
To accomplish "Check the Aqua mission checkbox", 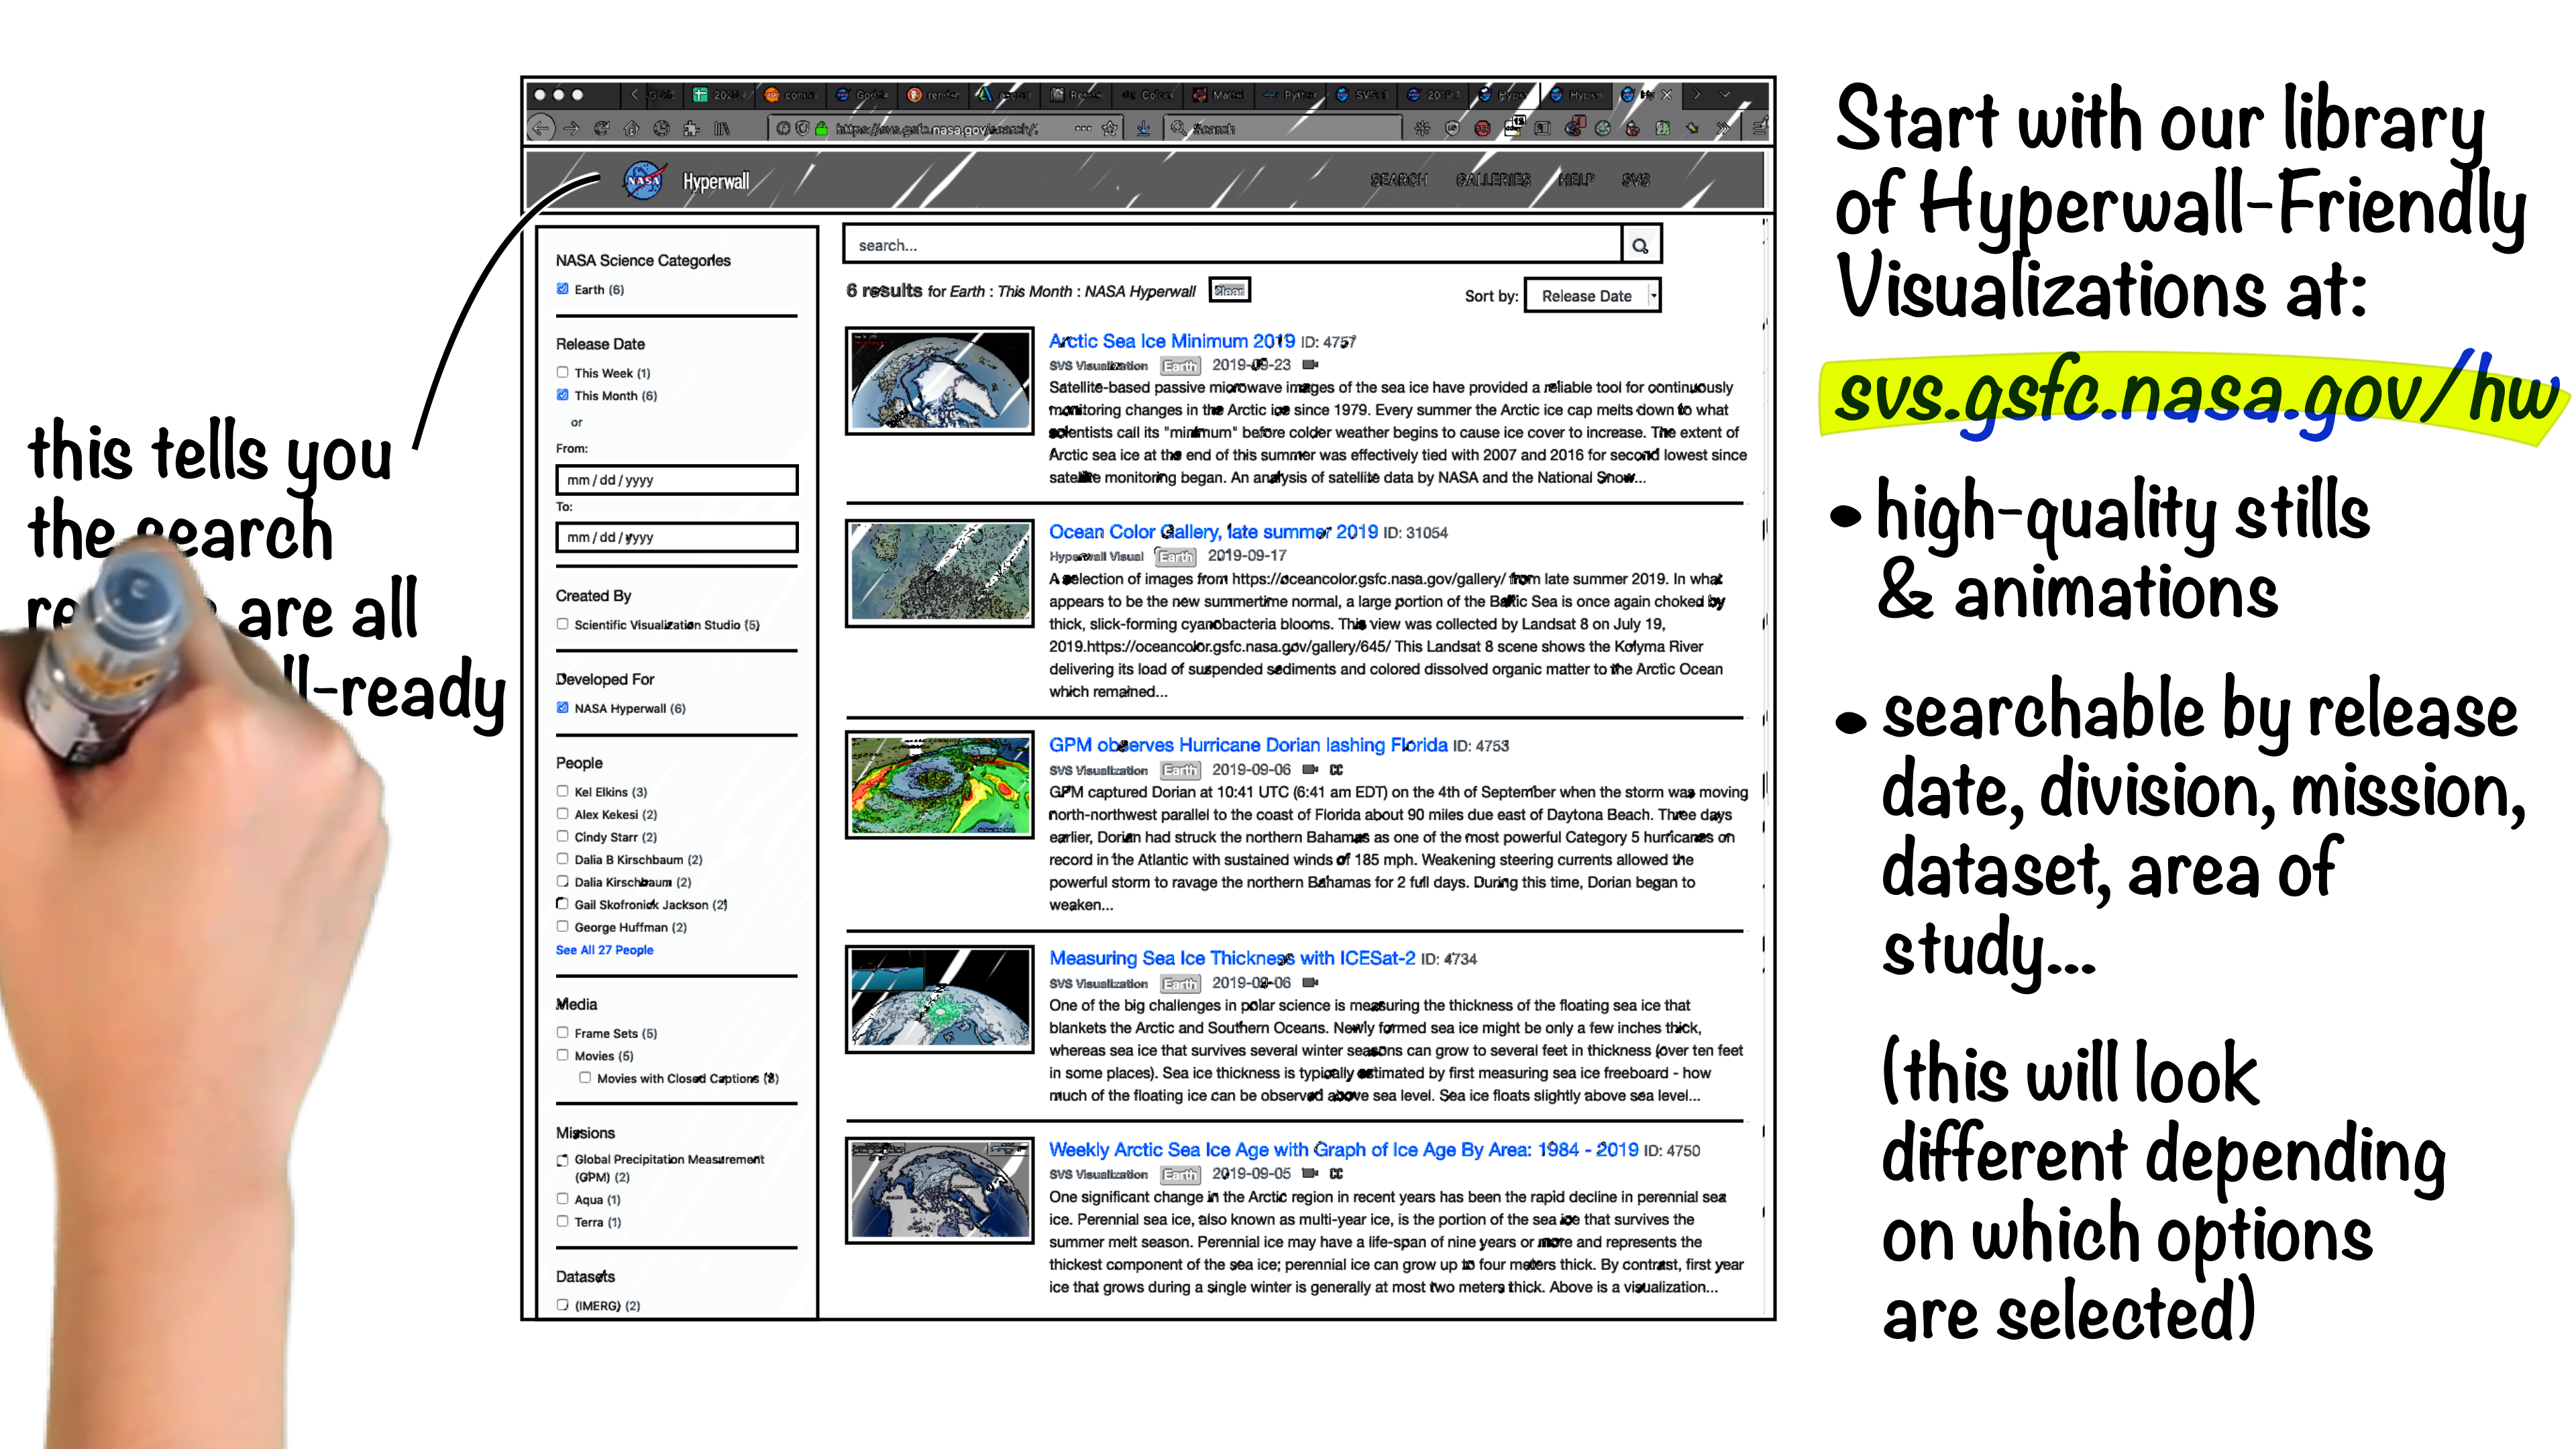I will pos(563,1199).
